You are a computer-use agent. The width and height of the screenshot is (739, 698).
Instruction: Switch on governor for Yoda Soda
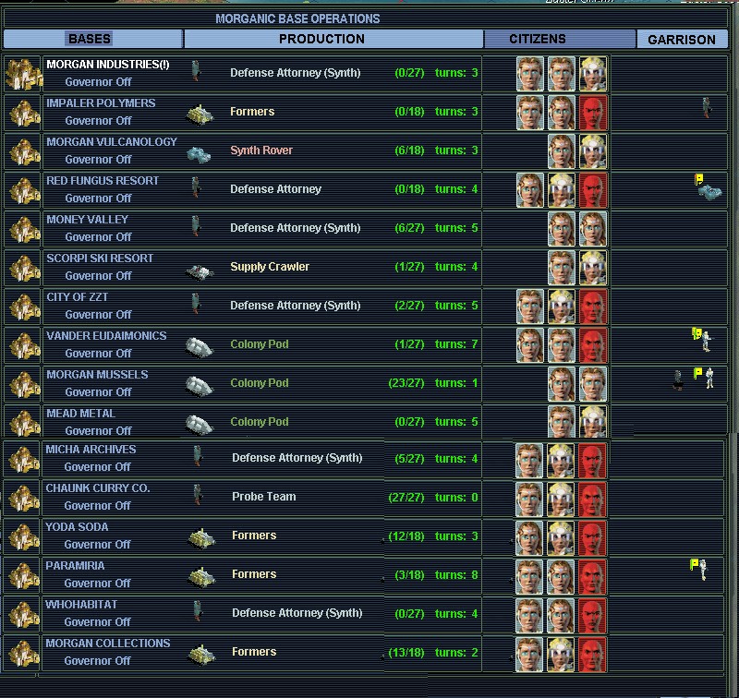click(98, 544)
